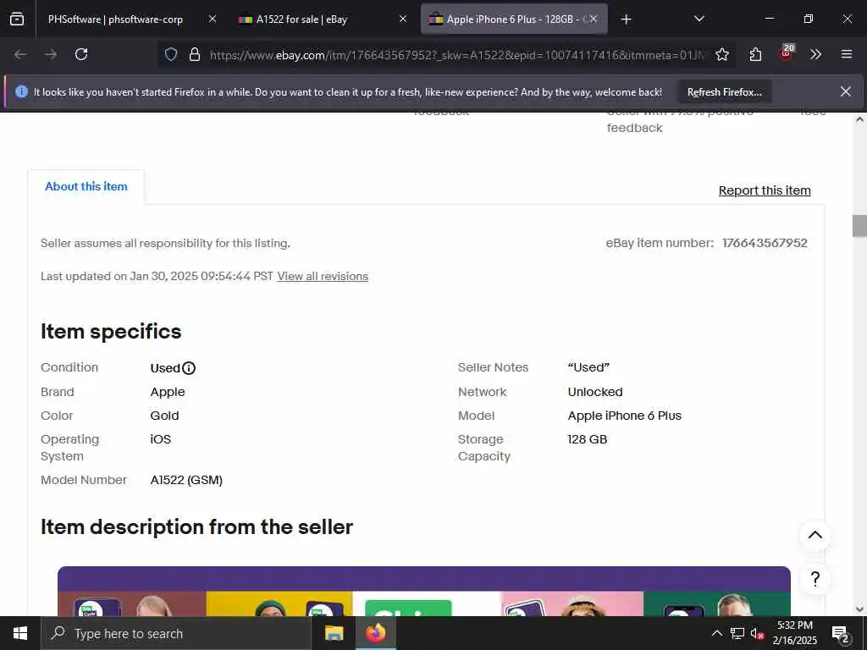The width and height of the screenshot is (867, 650).
Task: Click the blue info icon in the notification
Action: click(21, 91)
